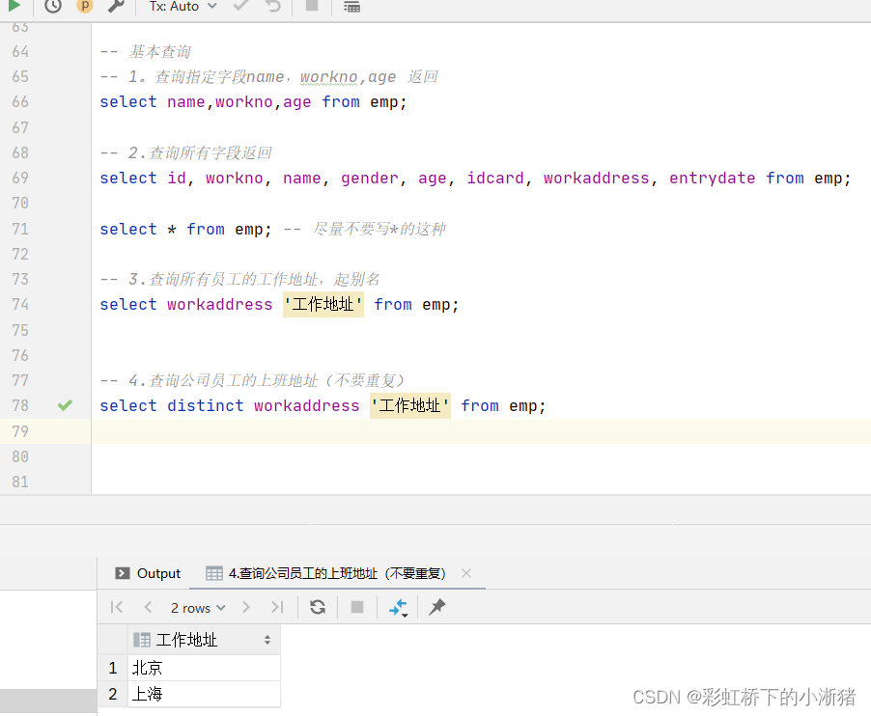
Task: Open the compare data icon in results toolbar
Action: coord(398,607)
